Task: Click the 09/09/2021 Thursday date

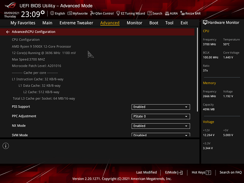Action: [12, 15]
